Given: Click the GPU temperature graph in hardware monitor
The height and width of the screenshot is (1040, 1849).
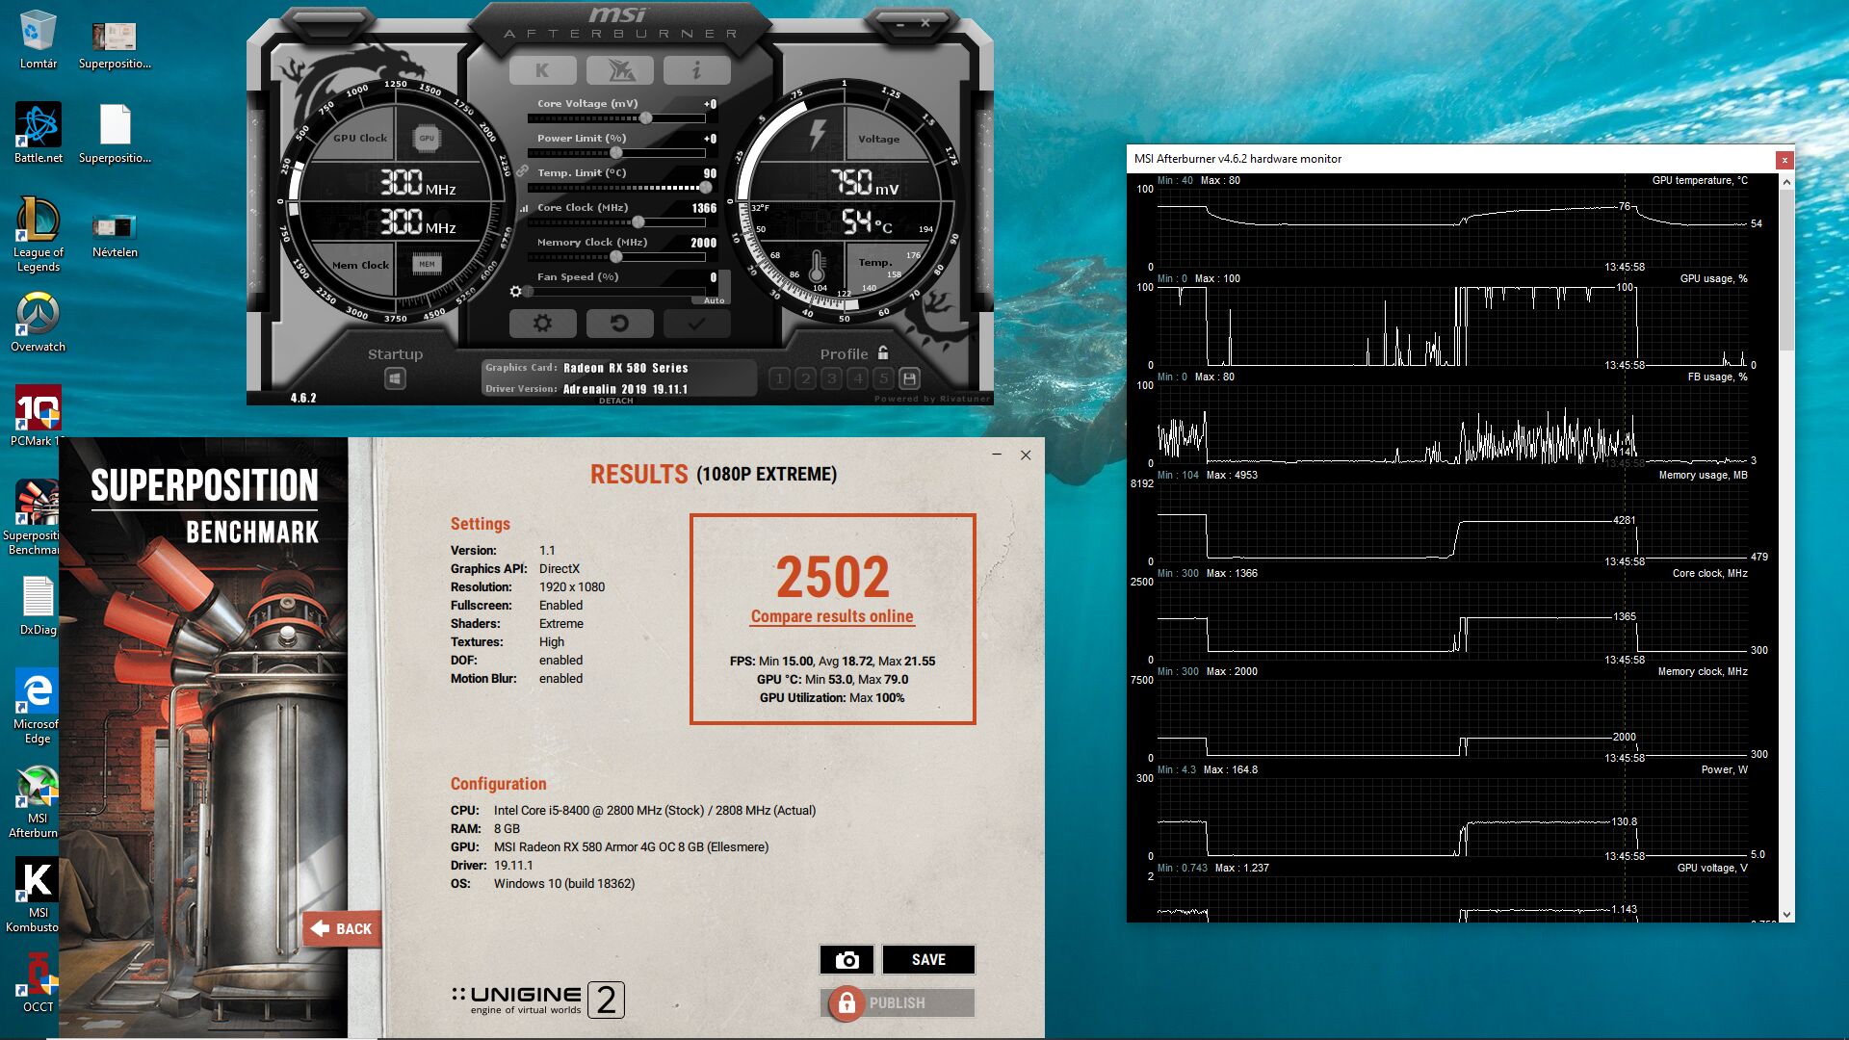Looking at the screenshot, I should coord(1452,226).
